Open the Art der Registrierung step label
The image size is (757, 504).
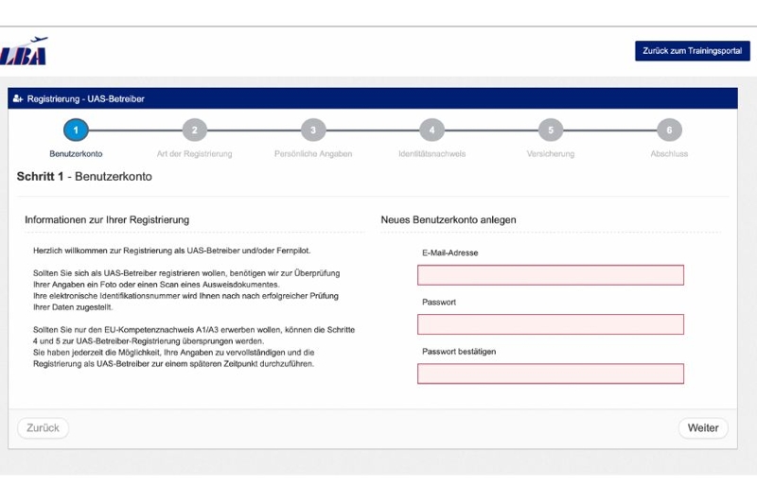[194, 153]
